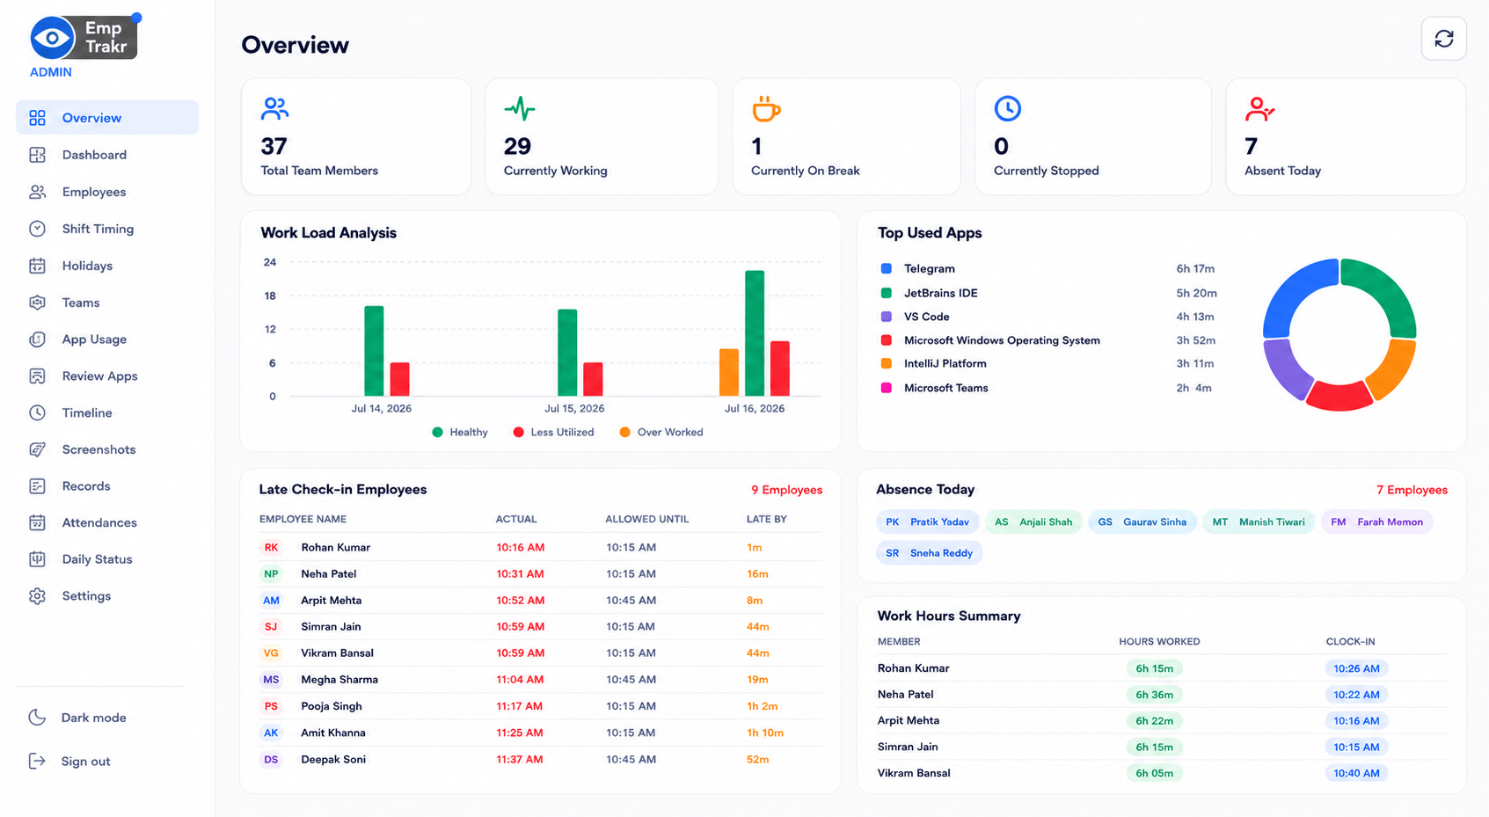Toggle the Over Worked legend entry
The width and height of the screenshot is (1489, 817).
click(661, 432)
